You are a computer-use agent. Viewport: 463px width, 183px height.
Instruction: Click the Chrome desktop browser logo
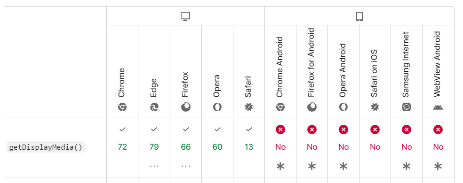(122, 107)
